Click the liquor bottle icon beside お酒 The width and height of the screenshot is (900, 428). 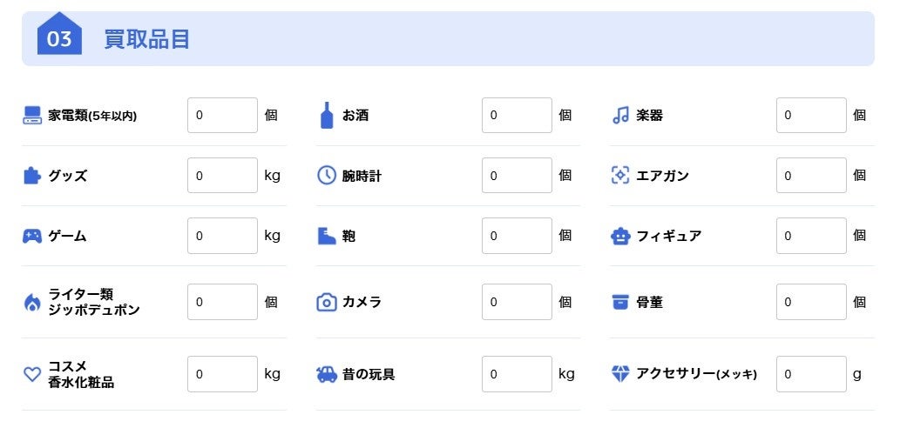[x=327, y=116]
